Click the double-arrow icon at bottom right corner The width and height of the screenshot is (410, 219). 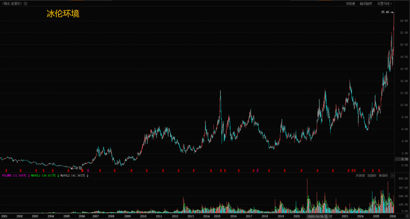(x=407, y=216)
